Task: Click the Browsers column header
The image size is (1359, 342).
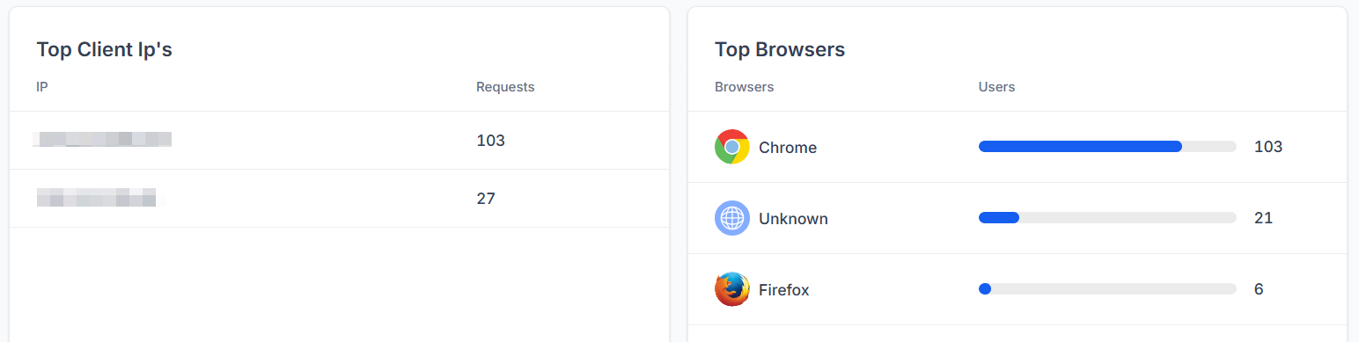Action: 744,87
